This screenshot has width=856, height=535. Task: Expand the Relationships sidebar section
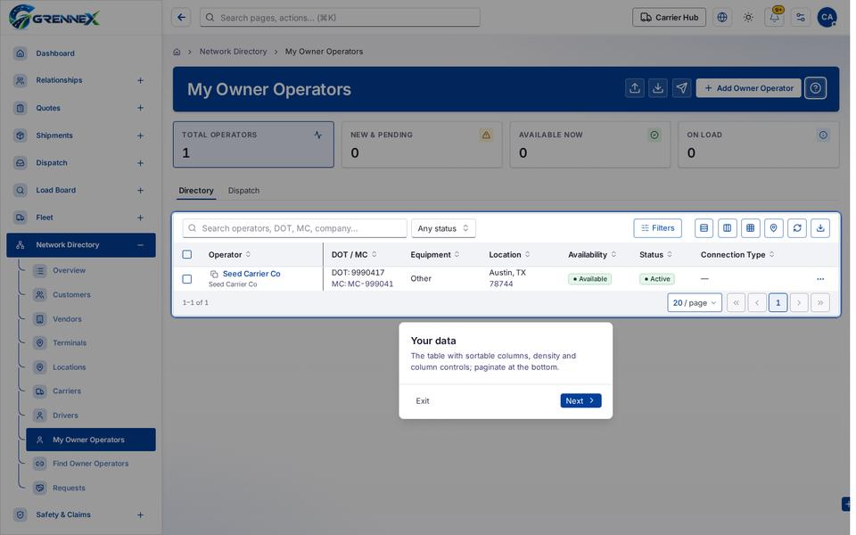140,80
